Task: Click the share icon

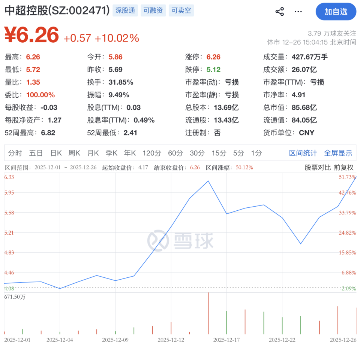Action: 279,12
